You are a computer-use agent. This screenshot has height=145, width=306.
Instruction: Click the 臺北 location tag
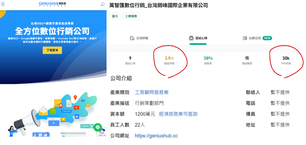115,16
